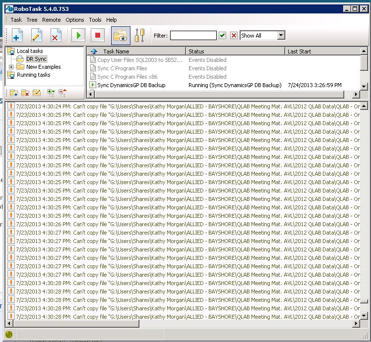Toggle the show log folder-eye toolbar icon
The width and height of the screenshot is (371, 342).
[121, 36]
